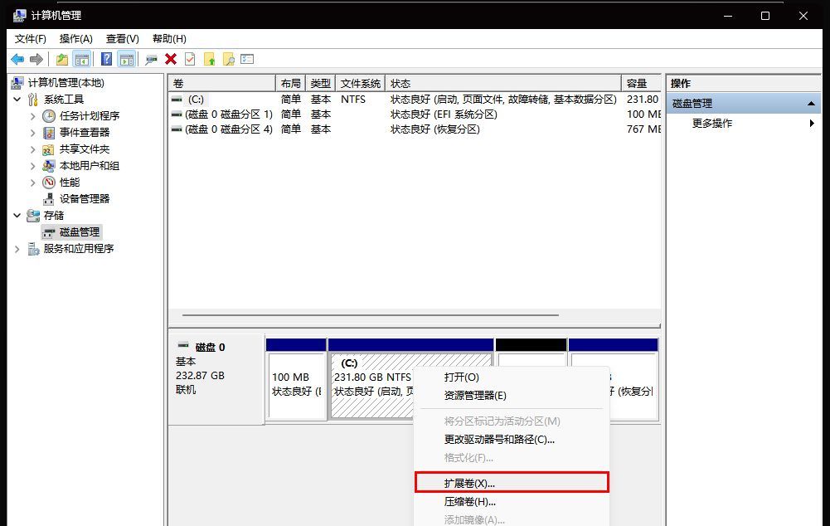Open the 查看(V) menu
The width and height of the screenshot is (830, 526).
point(122,39)
